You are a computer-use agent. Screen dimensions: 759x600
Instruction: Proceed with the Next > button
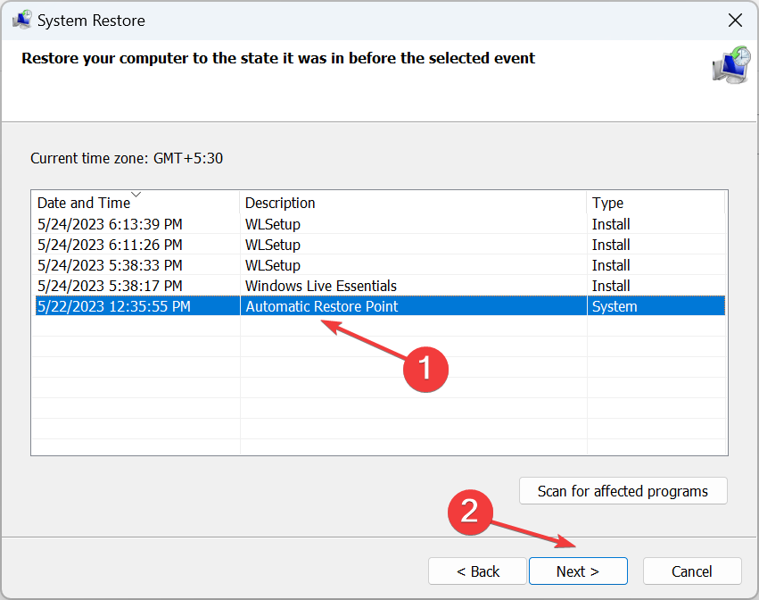coord(578,571)
